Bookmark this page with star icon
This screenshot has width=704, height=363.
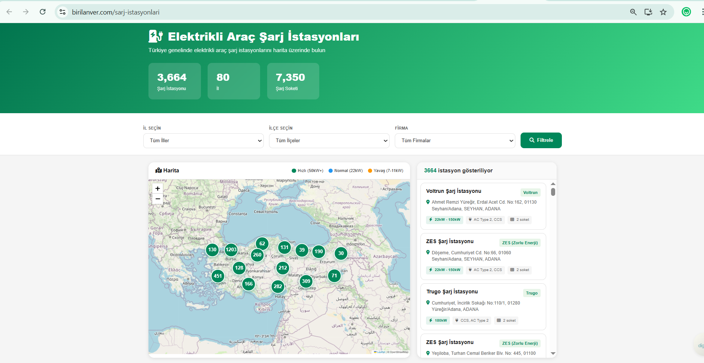pos(663,12)
